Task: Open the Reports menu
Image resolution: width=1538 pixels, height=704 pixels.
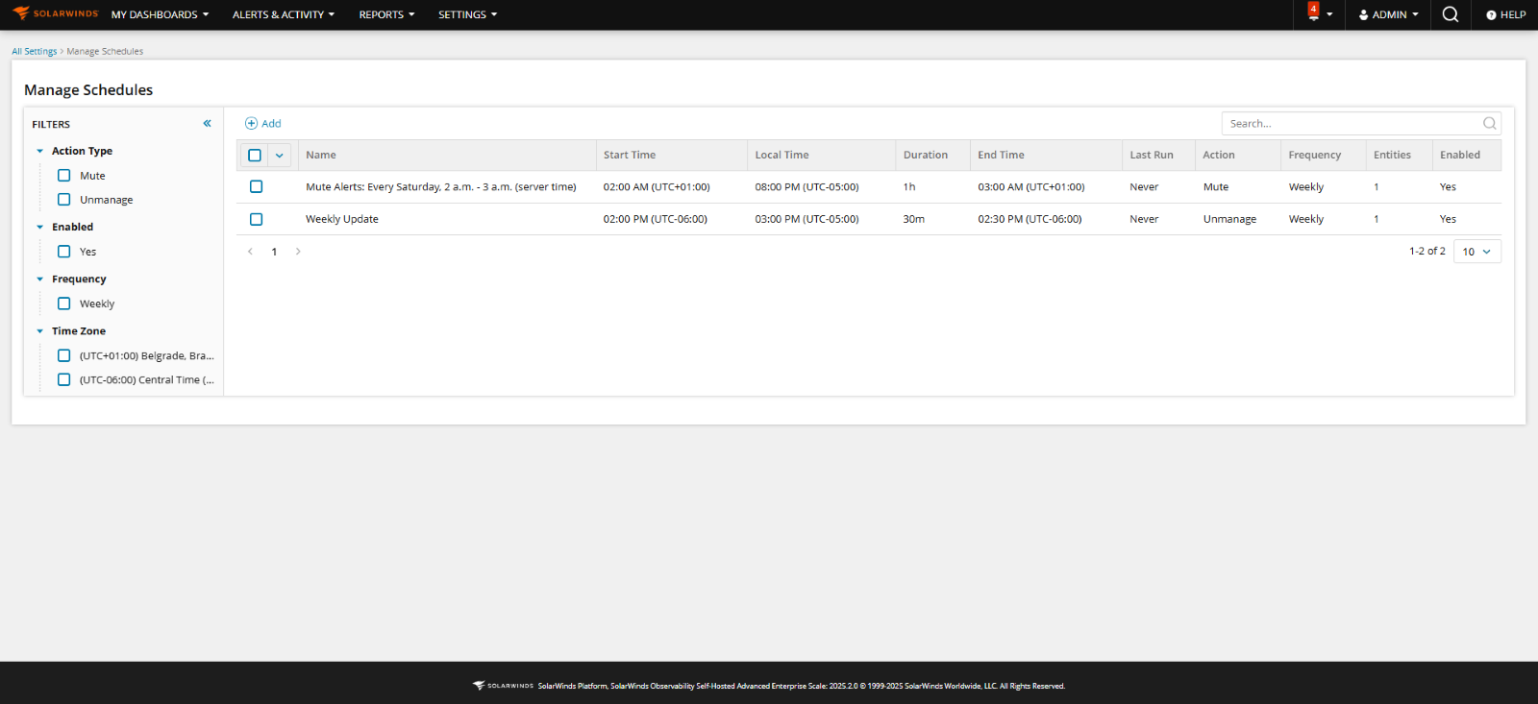Action: [386, 15]
